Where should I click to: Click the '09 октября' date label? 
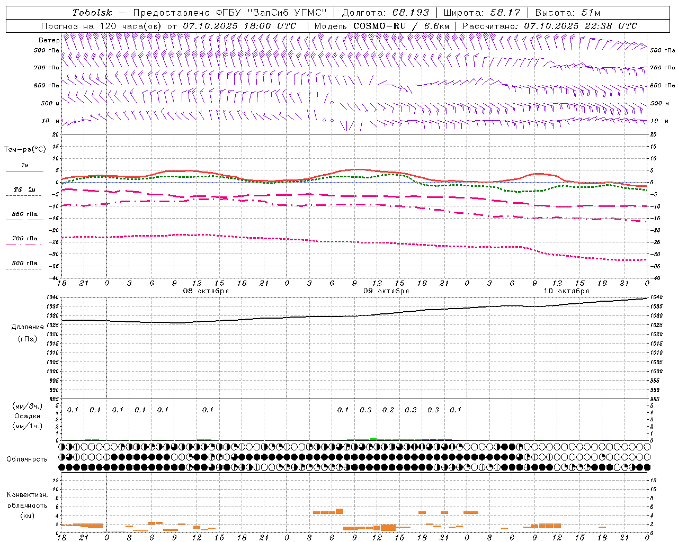point(386,291)
